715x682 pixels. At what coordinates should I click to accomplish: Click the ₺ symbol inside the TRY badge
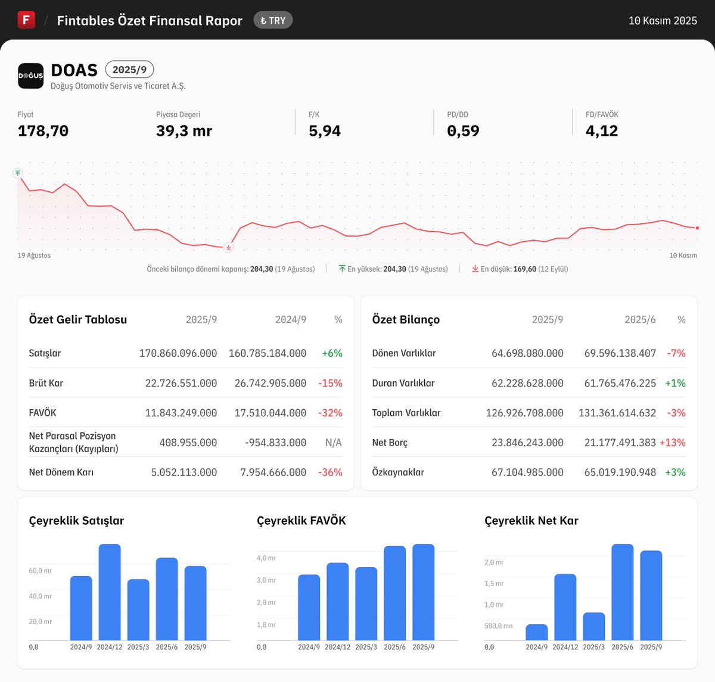263,20
